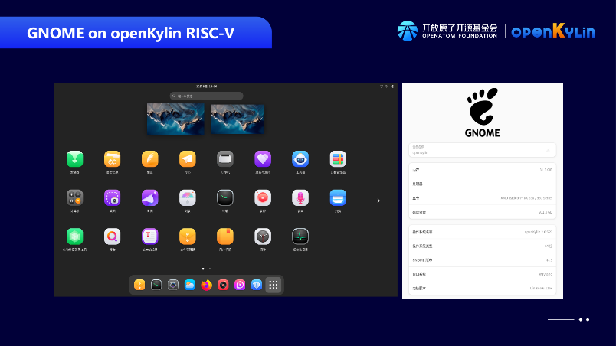616x346 pixels.
Task: Open the green download arrow app icon
Action: pyautogui.click(x=75, y=158)
